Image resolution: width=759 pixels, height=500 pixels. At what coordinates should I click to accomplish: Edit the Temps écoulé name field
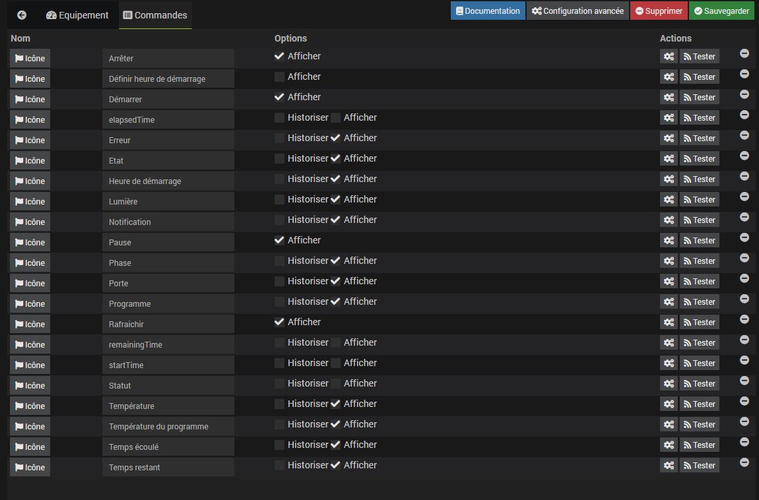click(x=168, y=447)
